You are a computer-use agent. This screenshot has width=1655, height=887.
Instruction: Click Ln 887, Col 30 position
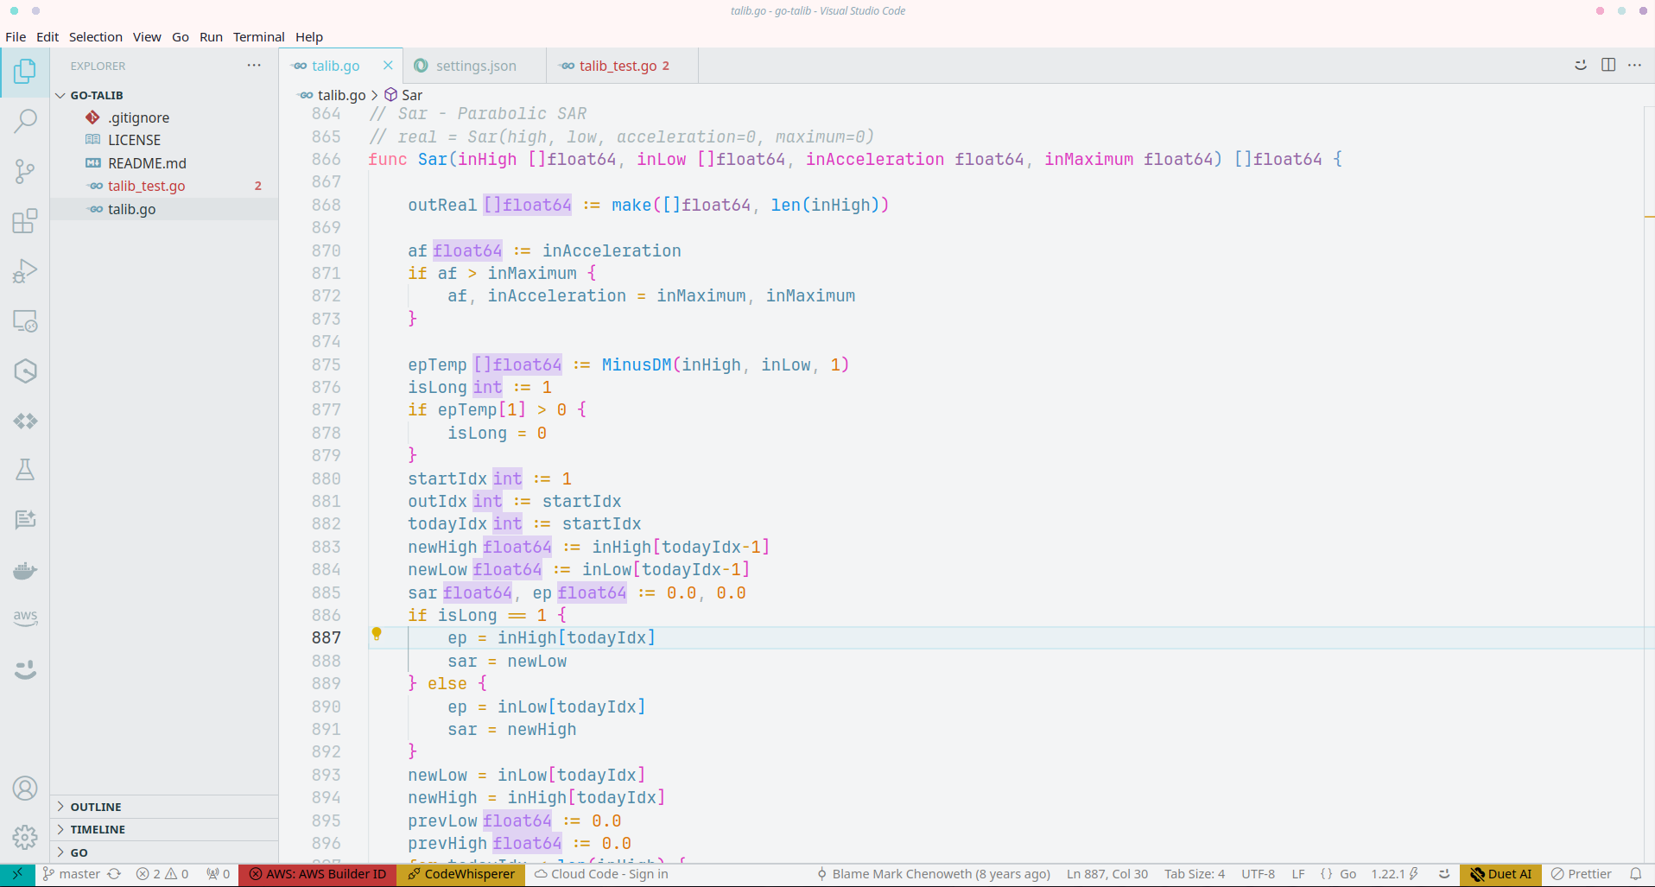tap(1107, 874)
